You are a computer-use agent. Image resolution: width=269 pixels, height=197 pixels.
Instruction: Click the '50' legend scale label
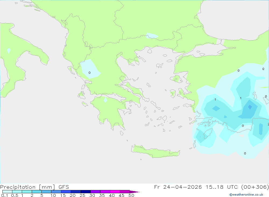point(131,195)
